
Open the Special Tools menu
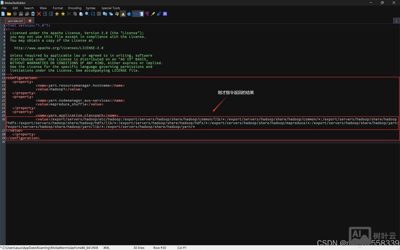tap(110, 8)
